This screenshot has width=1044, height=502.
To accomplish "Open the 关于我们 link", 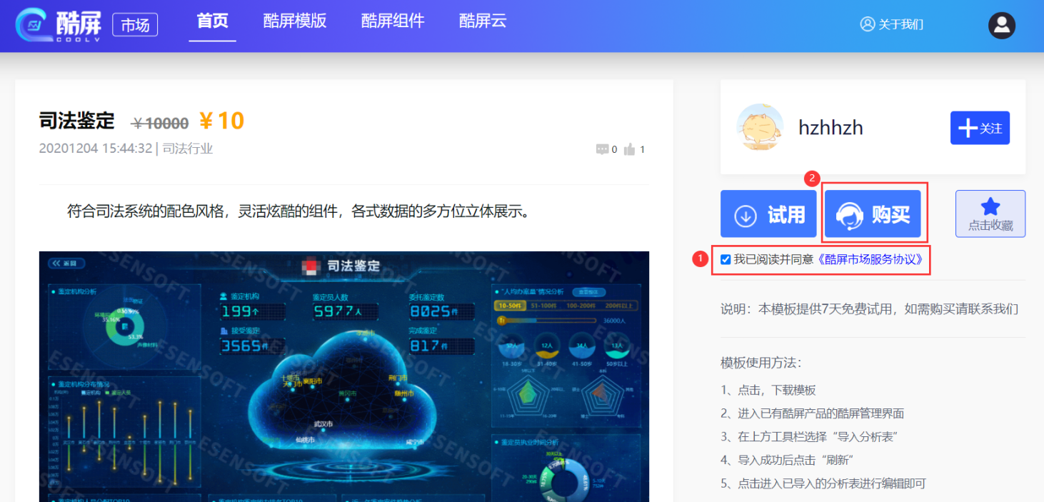I will pyautogui.click(x=892, y=24).
